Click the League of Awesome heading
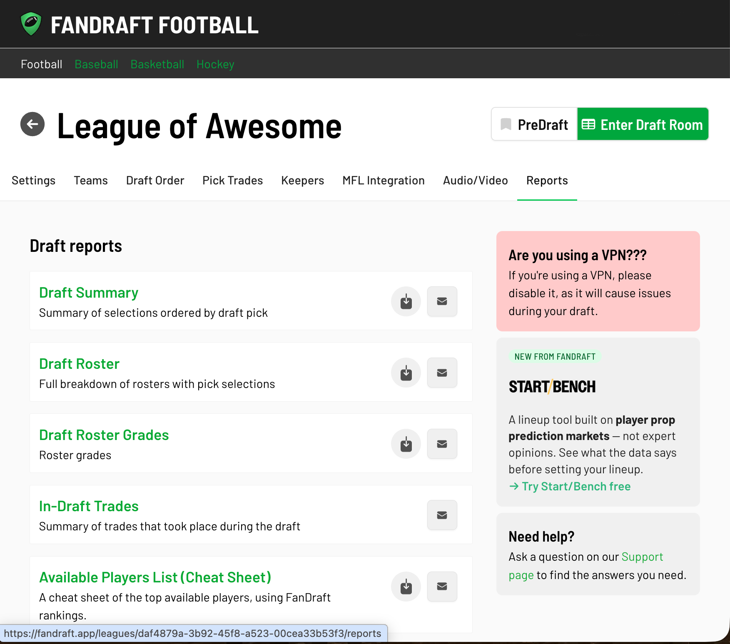Image resolution: width=730 pixels, height=644 pixels. tap(199, 126)
